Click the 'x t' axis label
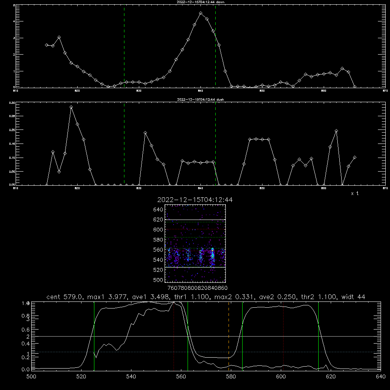This screenshot has height=390, width=390. click(x=355, y=193)
